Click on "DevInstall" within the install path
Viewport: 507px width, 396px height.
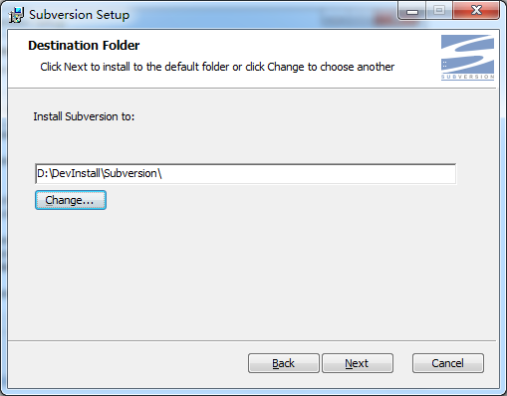(76, 173)
